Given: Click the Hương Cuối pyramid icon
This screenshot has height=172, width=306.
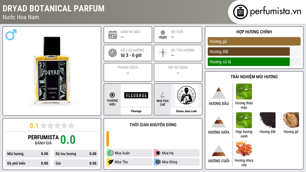Looking at the screenshot, I should [219, 150].
